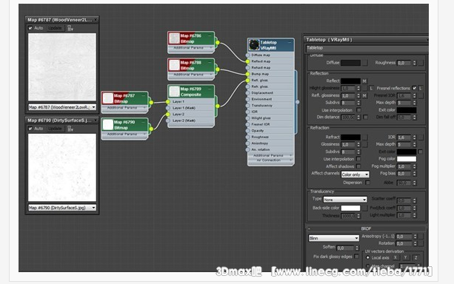Click the preview options icon beside Update in Map #6787 panel
Image resolution: width=454 pixels, height=284 pixels.
pyautogui.click(x=70, y=28)
